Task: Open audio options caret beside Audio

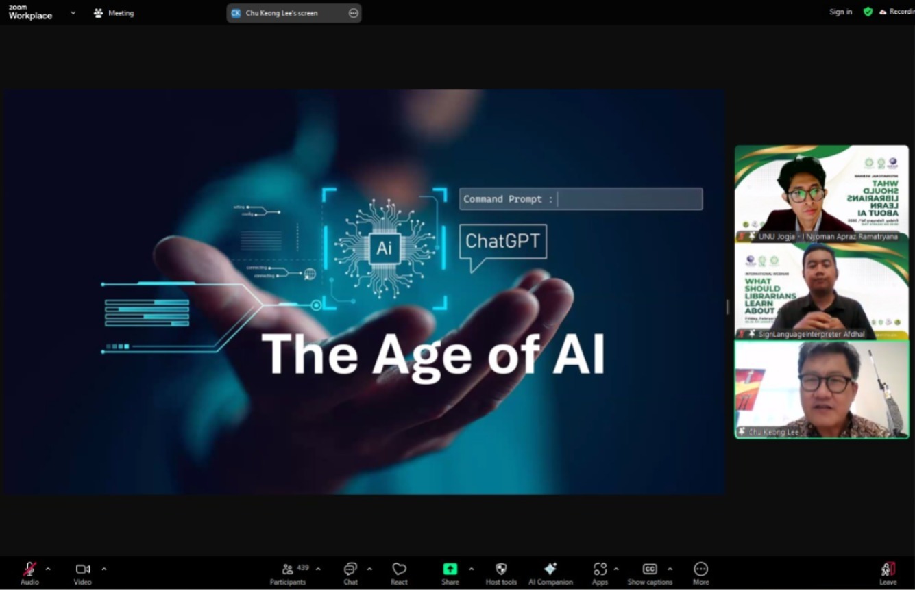Action: point(48,569)
